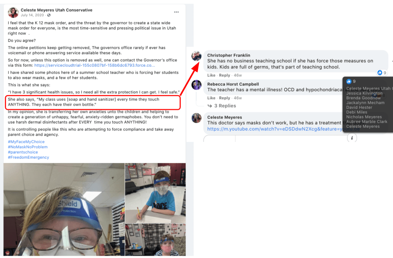Open the #MyFaceMyChoice hashtag

[26, 141]
